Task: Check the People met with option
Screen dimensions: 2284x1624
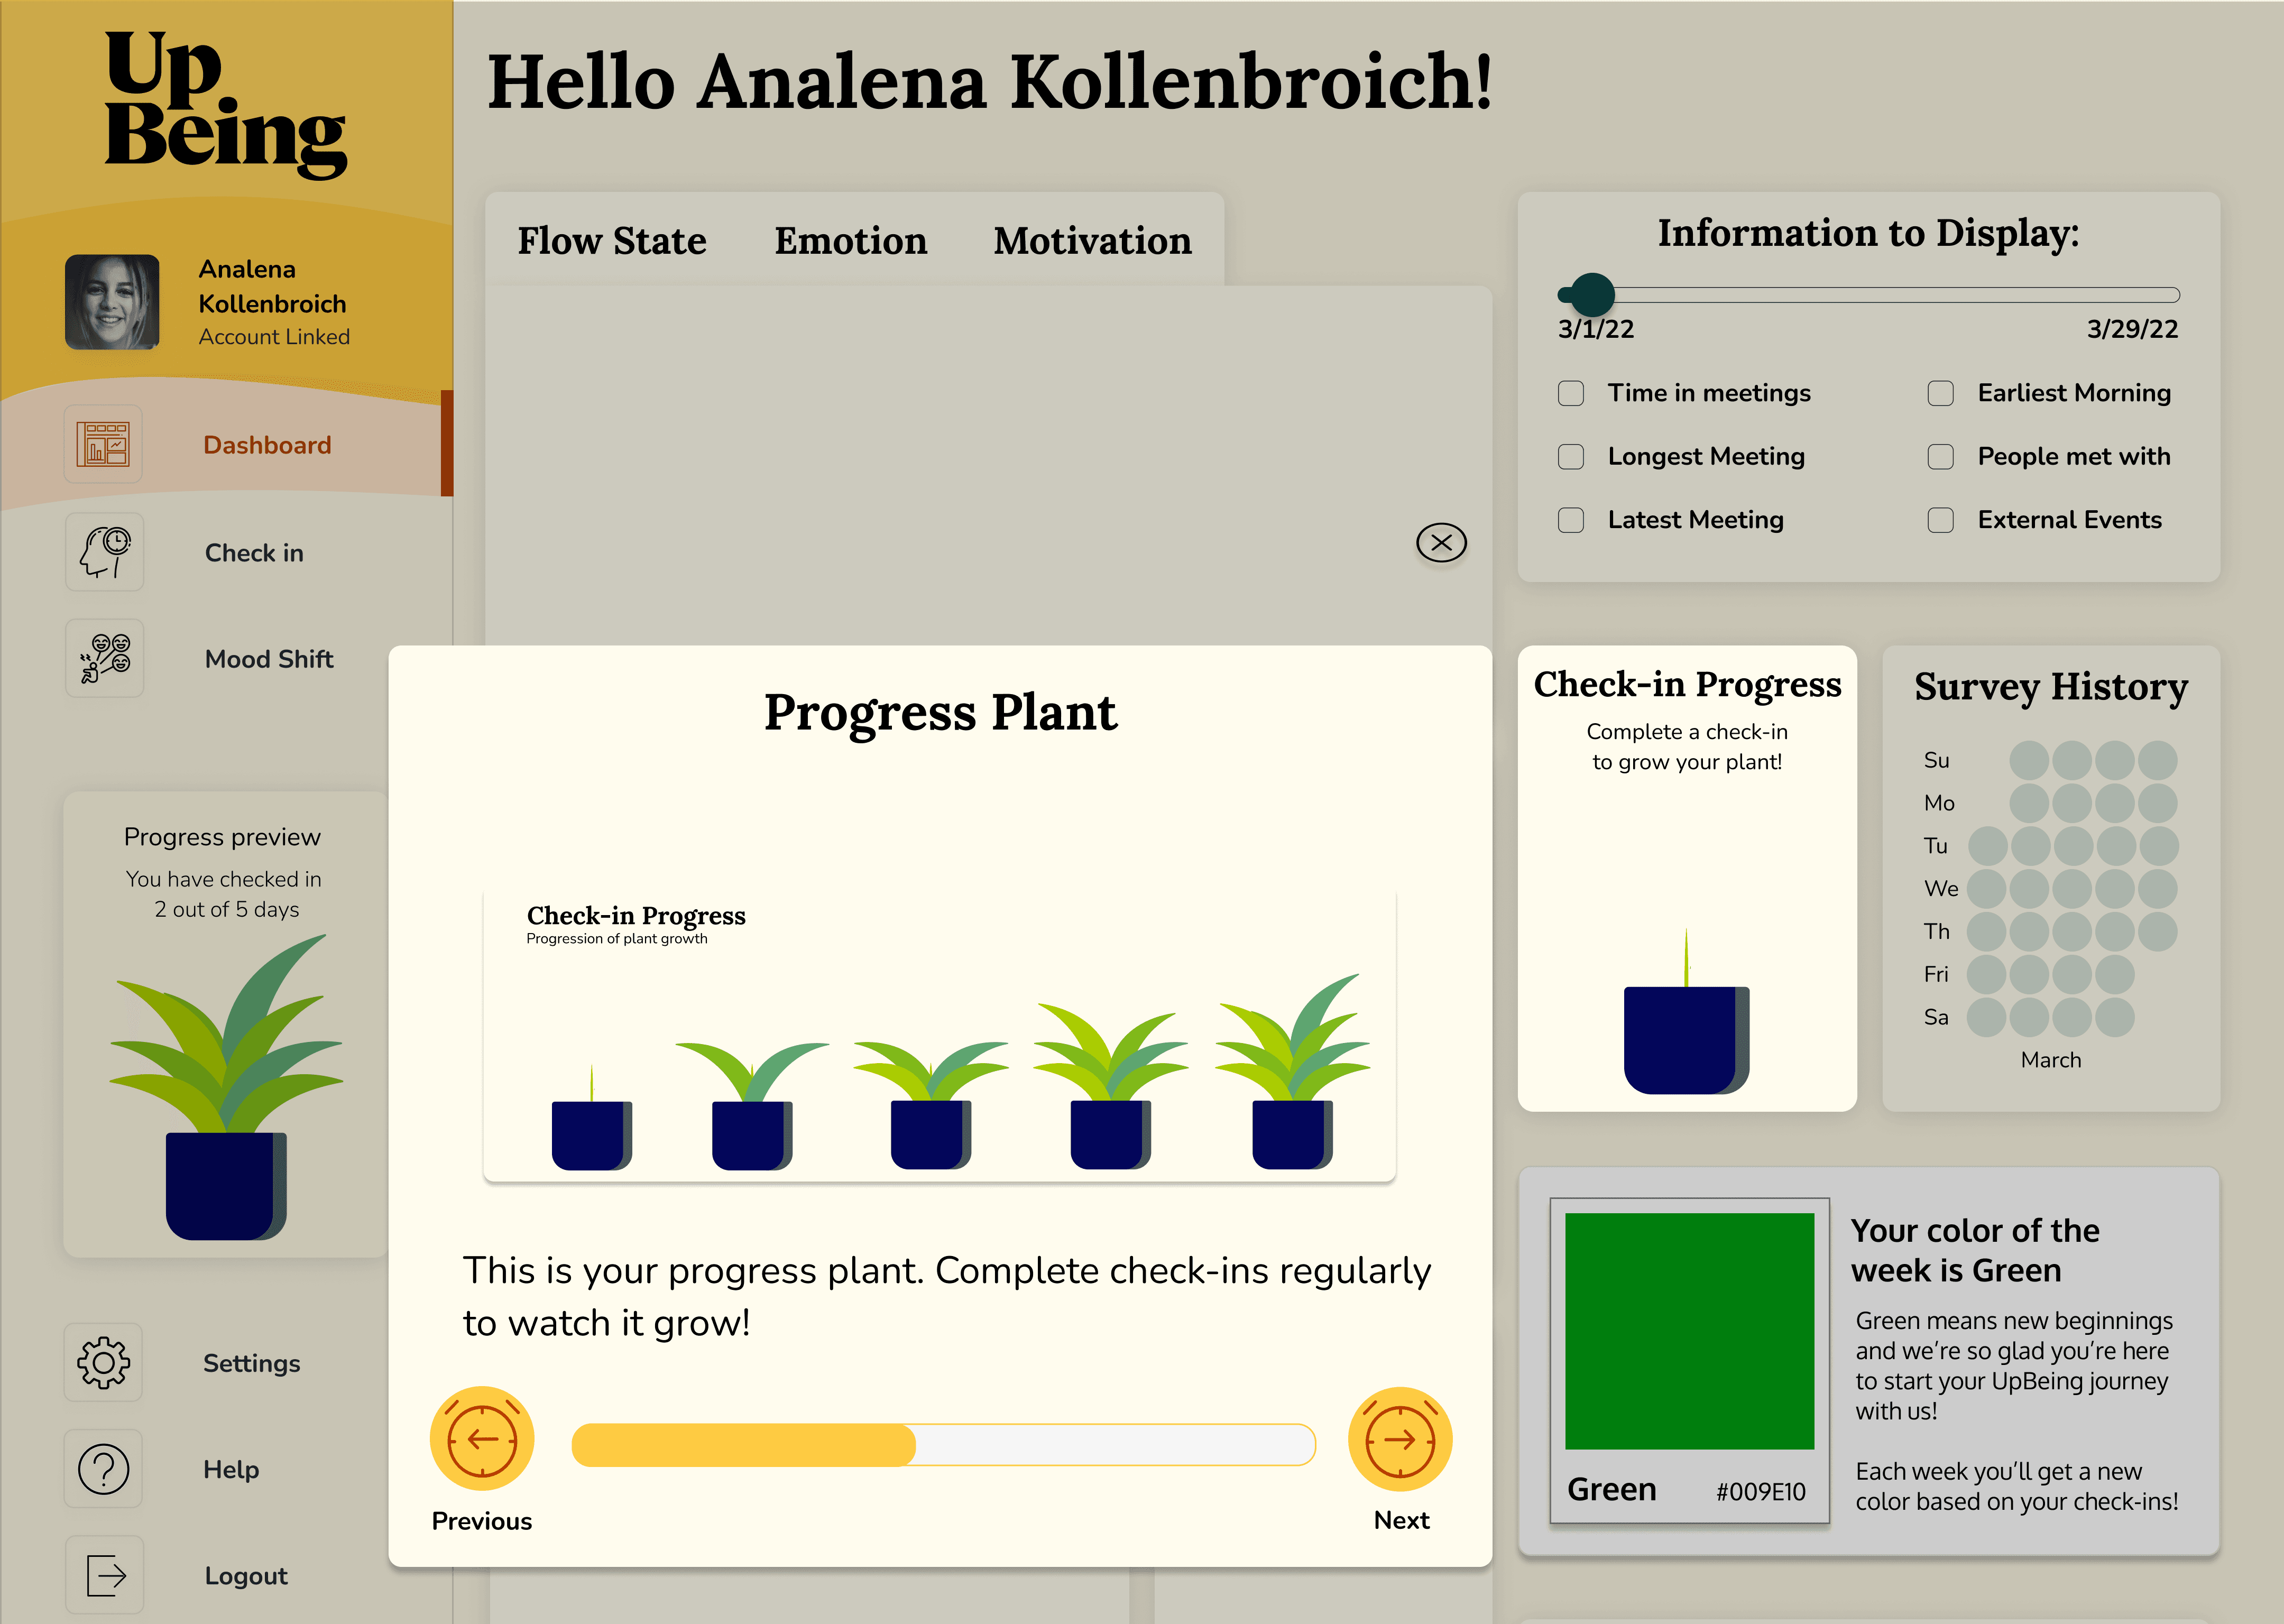Action: pyautogui.click(x=1940, y=457)
